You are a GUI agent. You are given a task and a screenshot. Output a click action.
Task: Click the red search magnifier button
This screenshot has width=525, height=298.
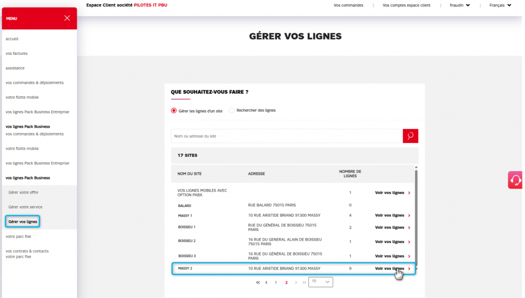click(x=410, y=136)
